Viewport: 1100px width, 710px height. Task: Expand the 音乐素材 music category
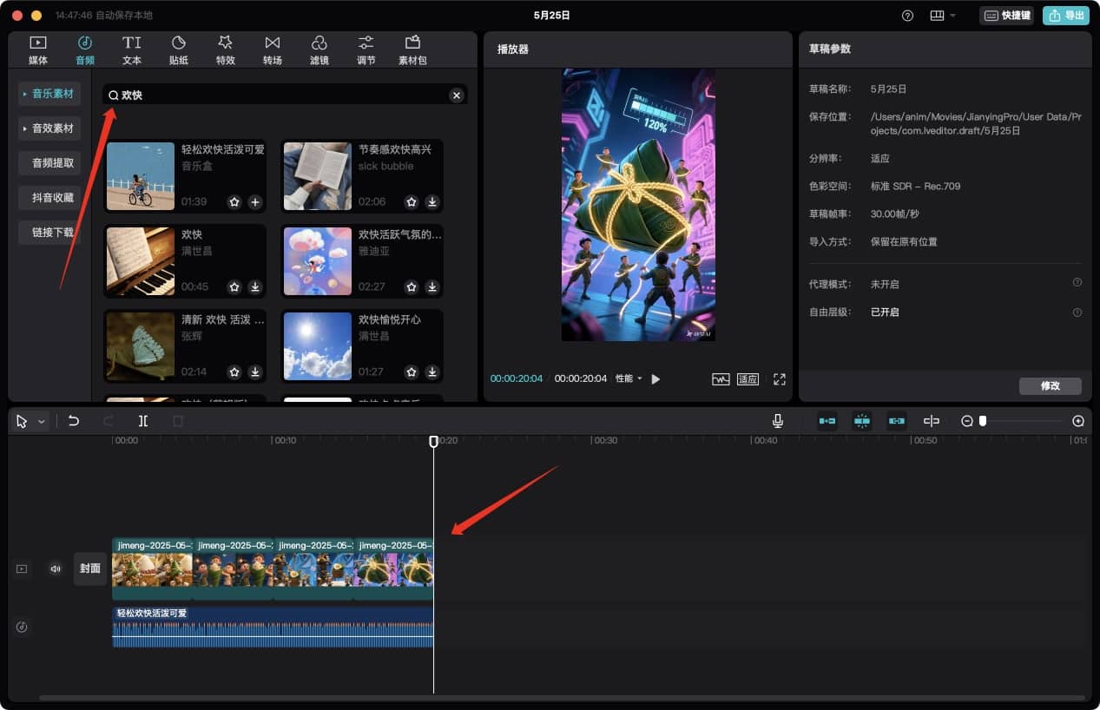coord(49,94)
